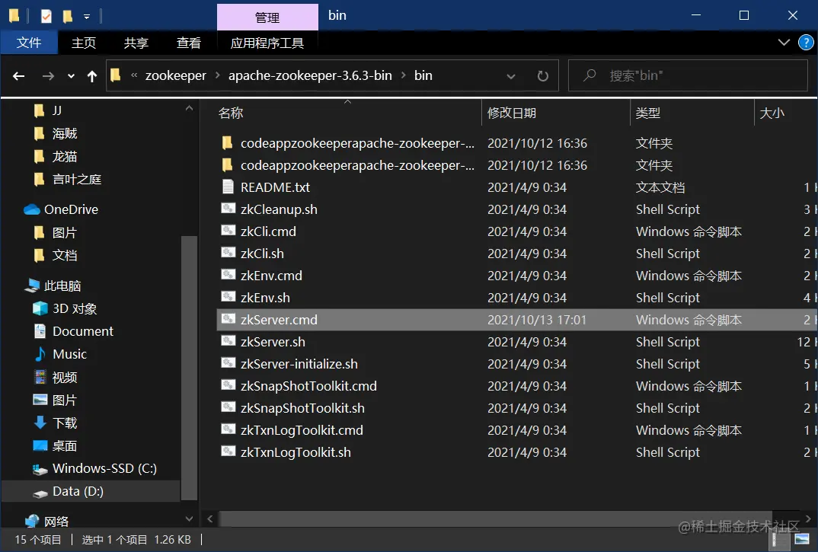Click the navigation pane vertical scrollbar
The height and width of the screenshot is (552, 818).
(x=189, y=367)
